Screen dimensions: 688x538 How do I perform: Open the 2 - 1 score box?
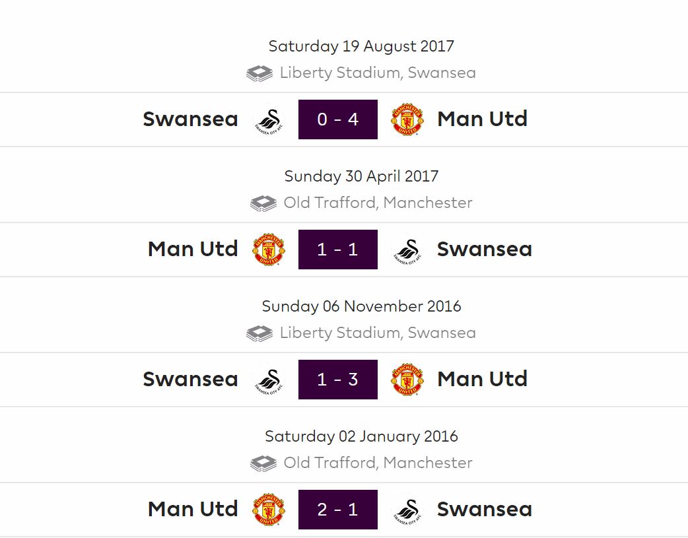click(338, 510)
